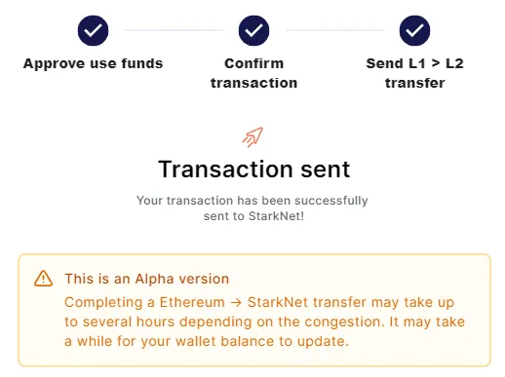Click the Ethereum to StarkNet transfer warning text

click(264, 321)
